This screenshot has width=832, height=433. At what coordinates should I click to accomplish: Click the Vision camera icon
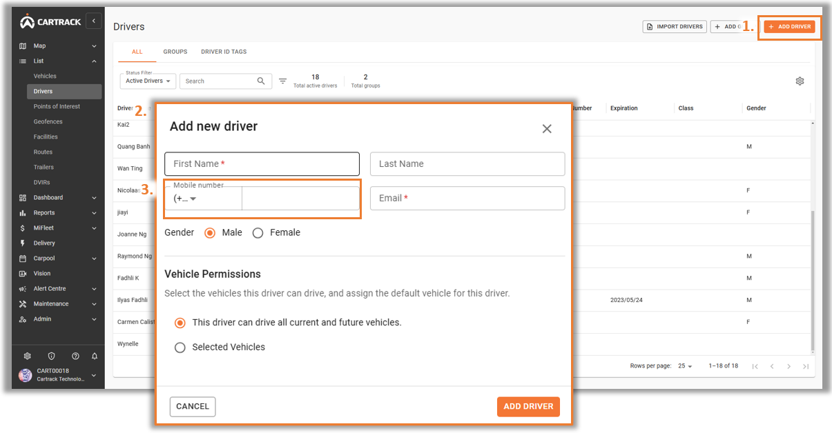point(23,274)
